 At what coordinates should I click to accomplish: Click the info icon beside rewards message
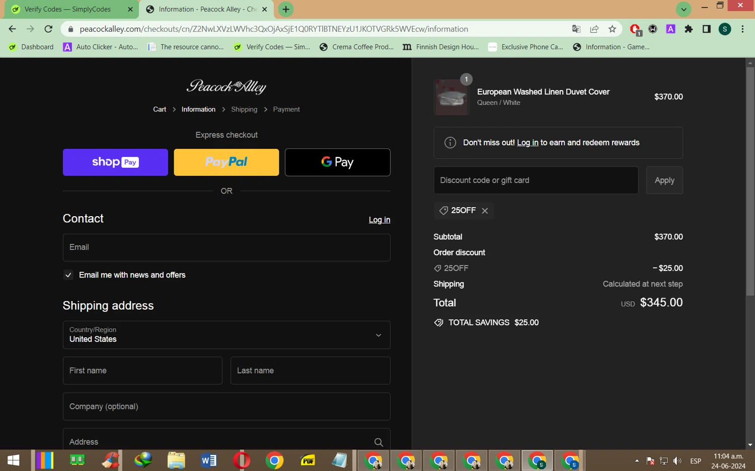click(450, 143)
